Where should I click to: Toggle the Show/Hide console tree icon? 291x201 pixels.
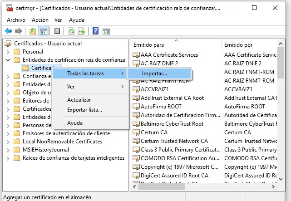coord(44,31)
